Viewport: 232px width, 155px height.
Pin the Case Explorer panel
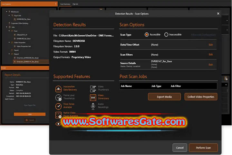point(56,4)
